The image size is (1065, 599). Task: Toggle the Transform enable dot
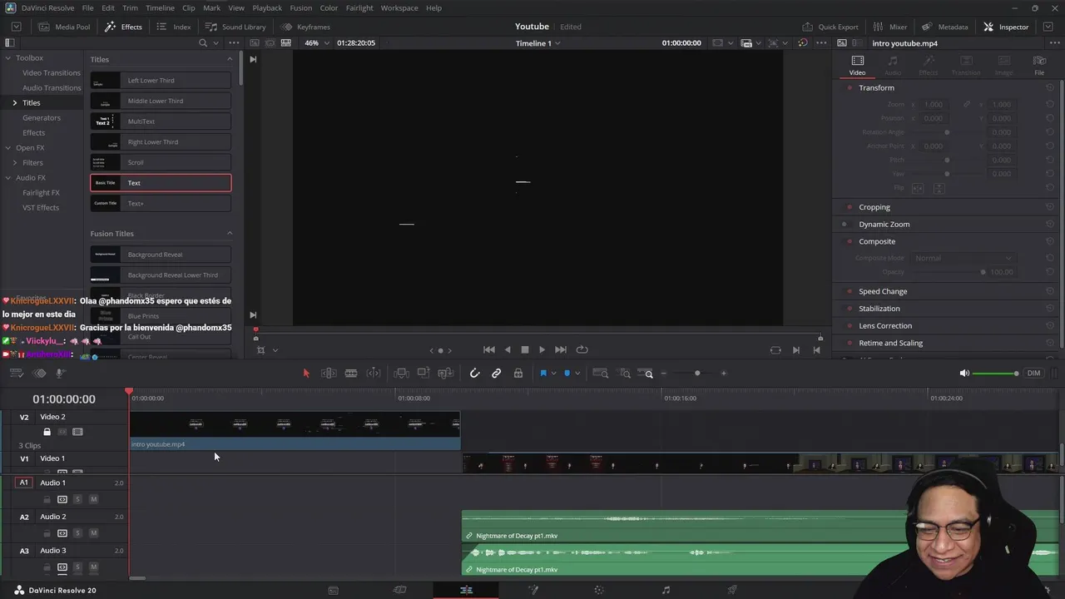pos(850,87)
